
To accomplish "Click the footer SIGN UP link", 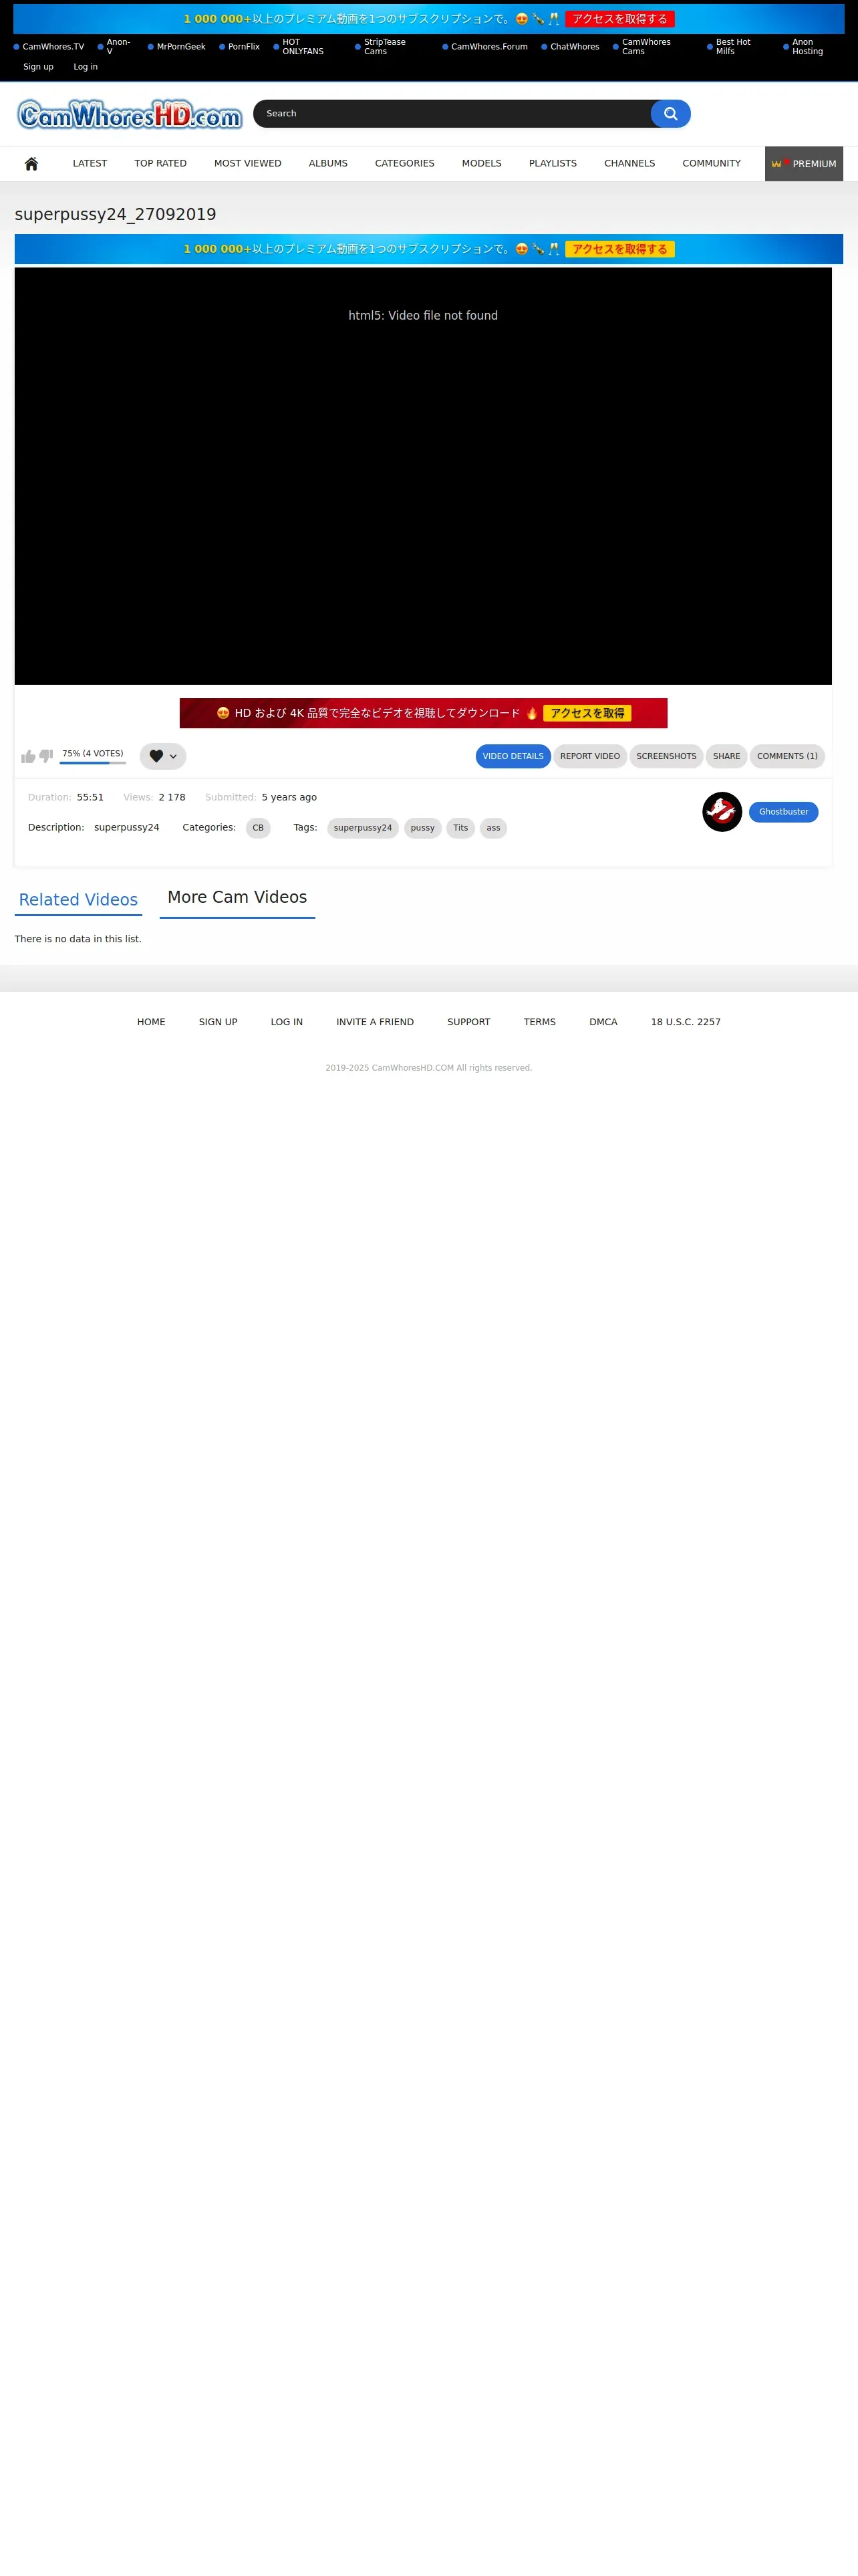I will coord(218,1022).
